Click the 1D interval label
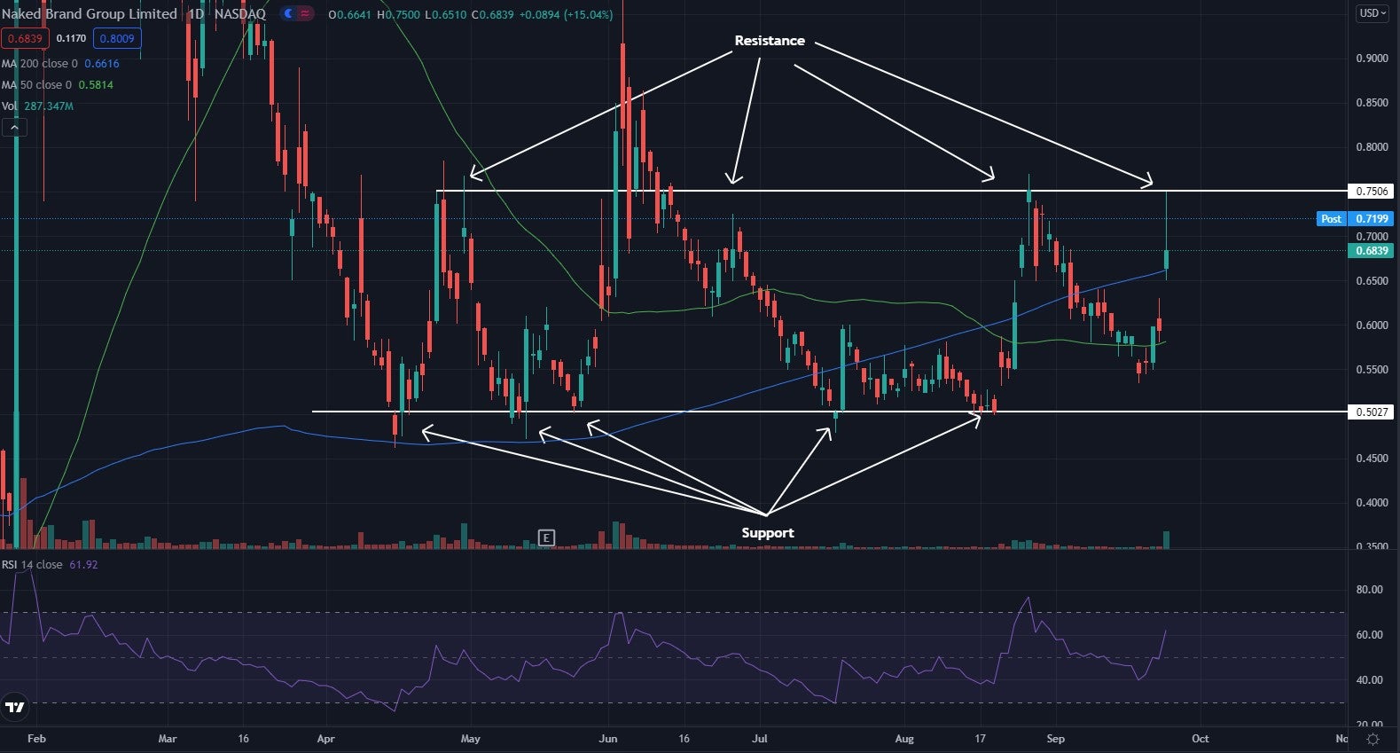 pos(196,14)
